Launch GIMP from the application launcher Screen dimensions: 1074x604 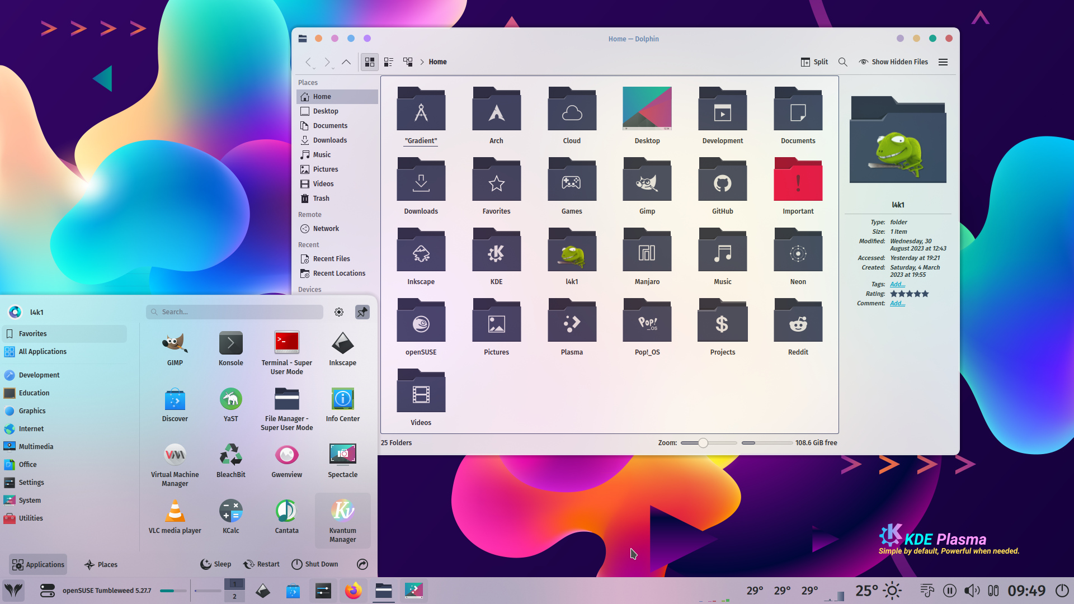click(175, 346)
